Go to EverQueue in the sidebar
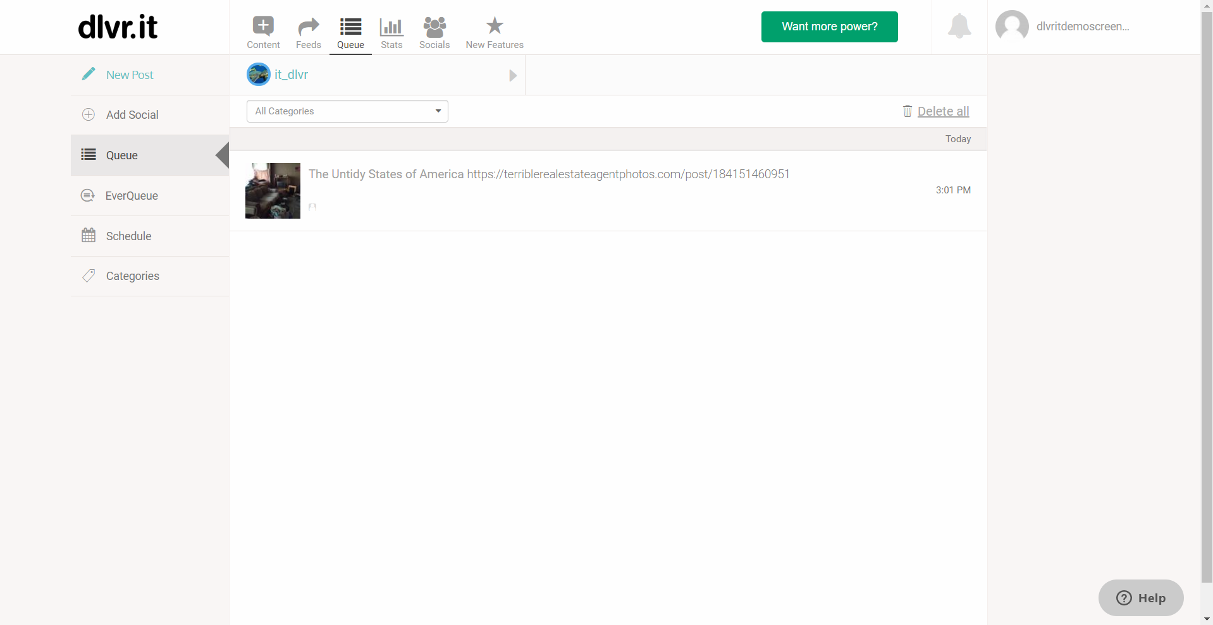The width and height of the screenshot is (1213, 625). pos(150,196)
